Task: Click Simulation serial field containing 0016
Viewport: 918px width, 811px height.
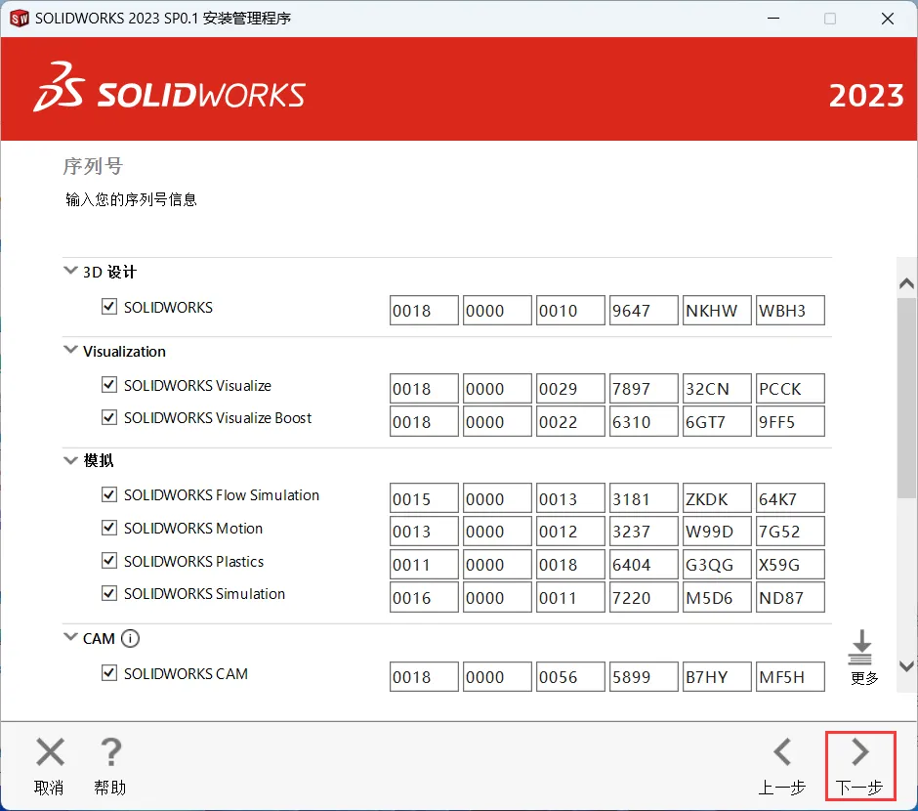Action: [x=424, y=597]
